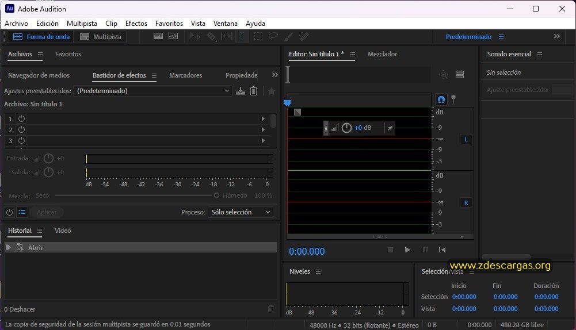The width and height of the screenshot is (576, 330).
Task: Open Archivos panel menu icon
Action: [40, 54]
